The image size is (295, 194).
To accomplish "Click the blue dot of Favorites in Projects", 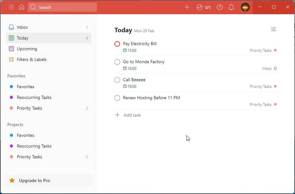I will [11, 135].
